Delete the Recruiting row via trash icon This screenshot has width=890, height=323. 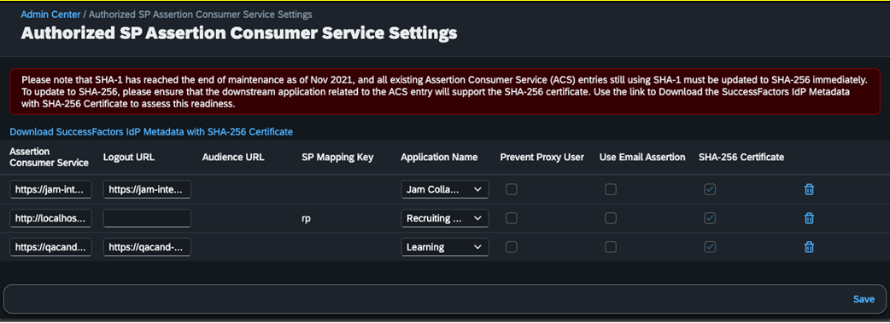click(810, 218)
